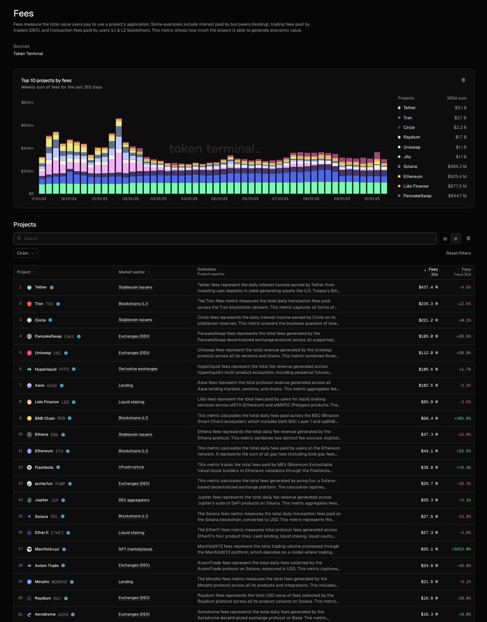Click the search magnifier icon

click(x=19, y=238)
